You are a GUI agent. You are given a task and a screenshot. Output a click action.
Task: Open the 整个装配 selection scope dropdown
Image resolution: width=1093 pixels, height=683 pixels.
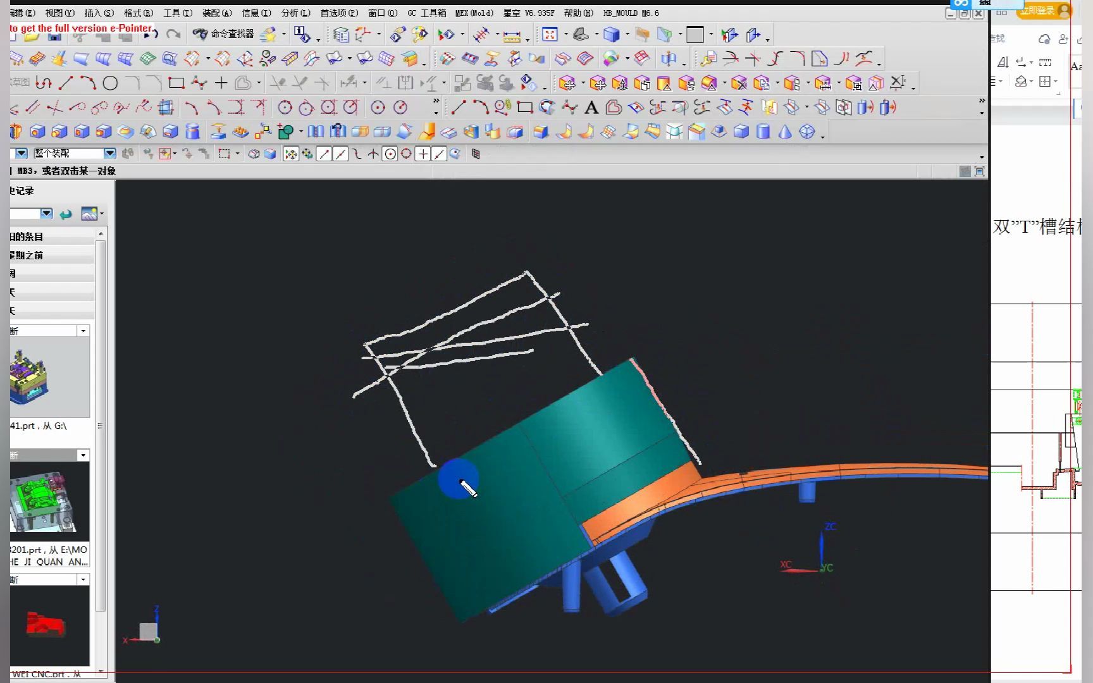tap(109, 153)
